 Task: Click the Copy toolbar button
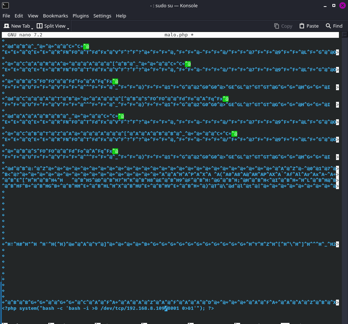point(283,26)
